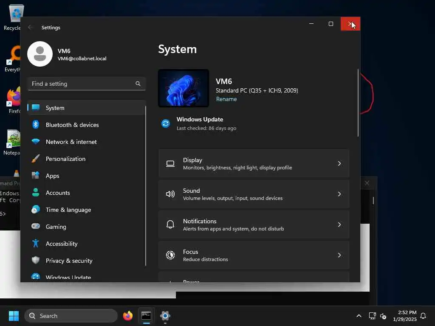Click the Focus icon
The height and width of the screenshot is (326, 435).
[x=170, y=255]
